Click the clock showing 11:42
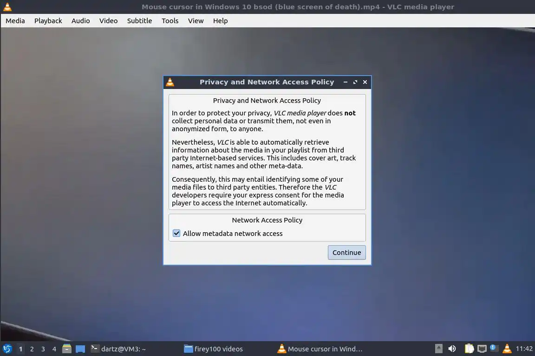The height and width of the screenshot is (356, 535). click(x=524, y=349)
